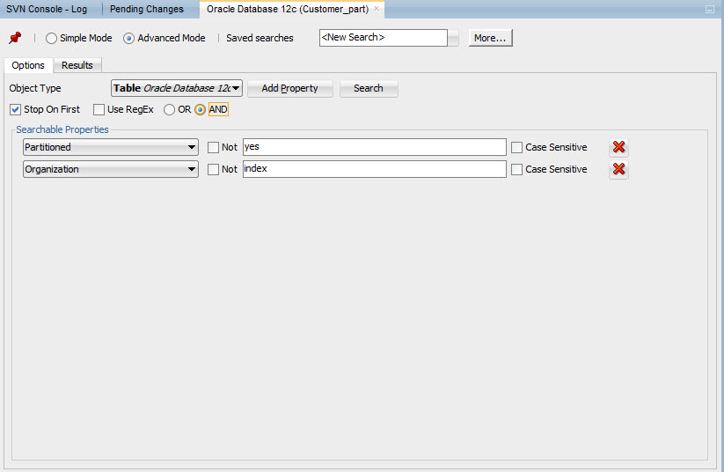The width and height of the screenshot is (724, 472).
Task: Enable Use RegEx checkbox
Action: point(99,110)
